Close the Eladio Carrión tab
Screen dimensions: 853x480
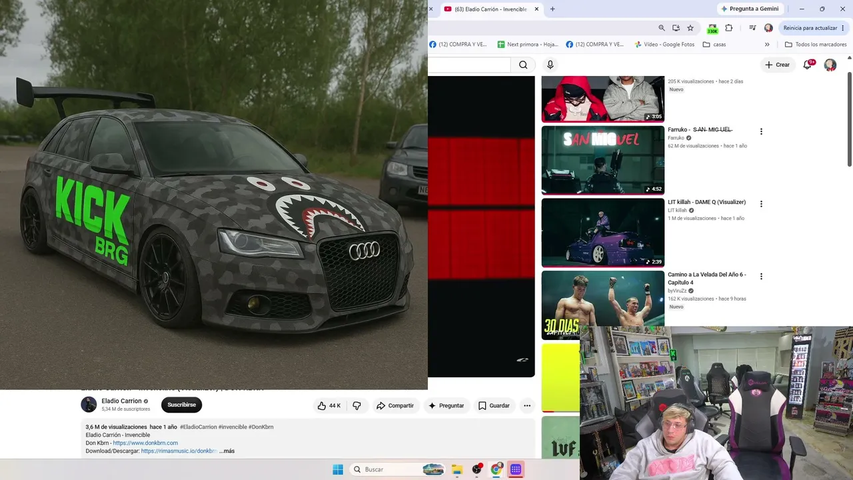click(x=536, y=9)
